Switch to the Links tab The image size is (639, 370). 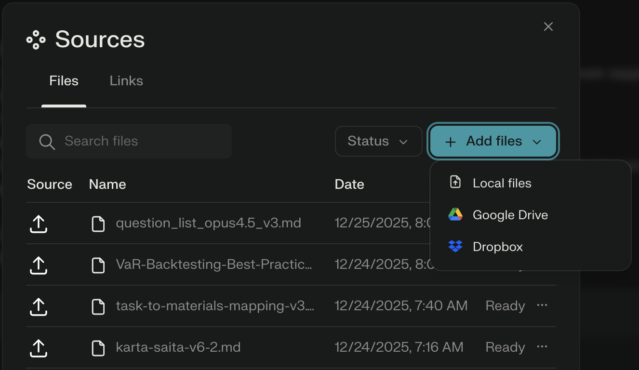click(x=126, y=80)
